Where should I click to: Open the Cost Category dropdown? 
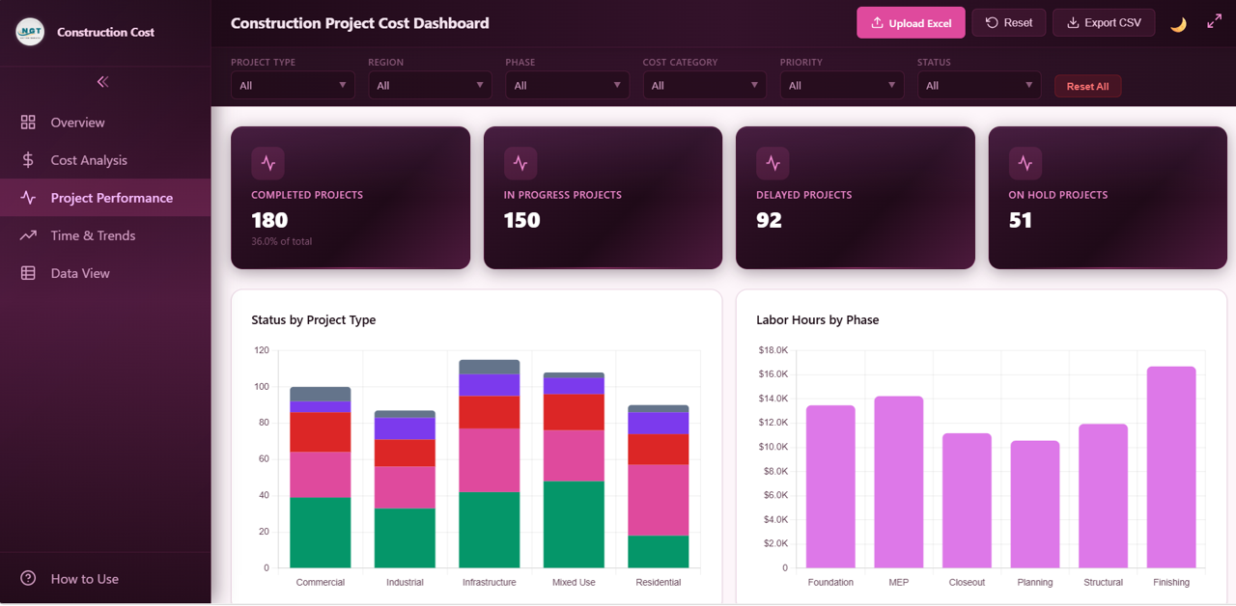(x=704, y=85)
